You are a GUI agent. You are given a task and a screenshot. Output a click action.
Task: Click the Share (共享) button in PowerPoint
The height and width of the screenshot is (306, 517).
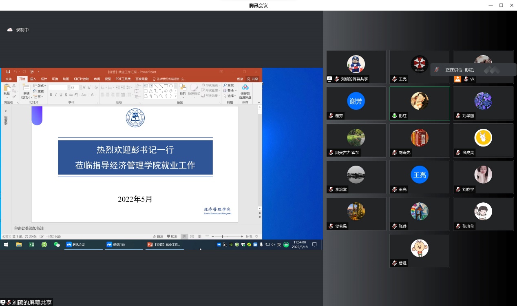point(253,79)
